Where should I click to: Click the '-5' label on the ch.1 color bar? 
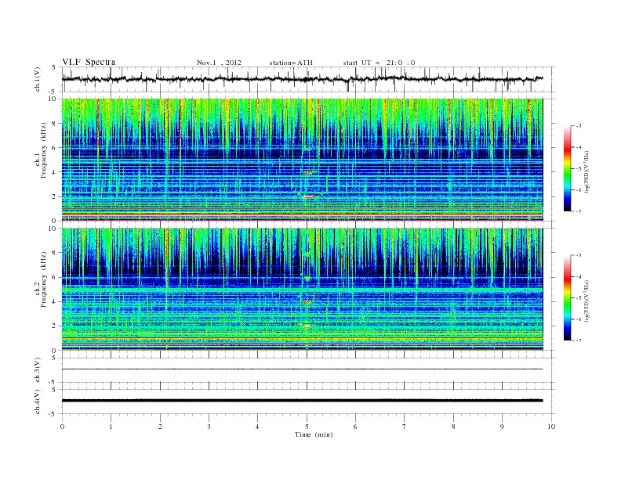tap(578, 169)
